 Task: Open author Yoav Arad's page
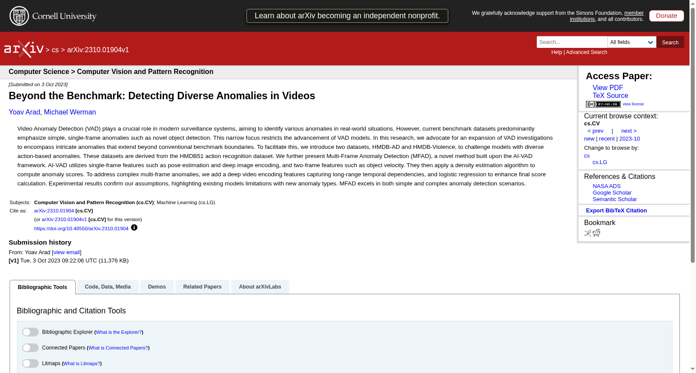pyautogui.click(x=24, y=112)
